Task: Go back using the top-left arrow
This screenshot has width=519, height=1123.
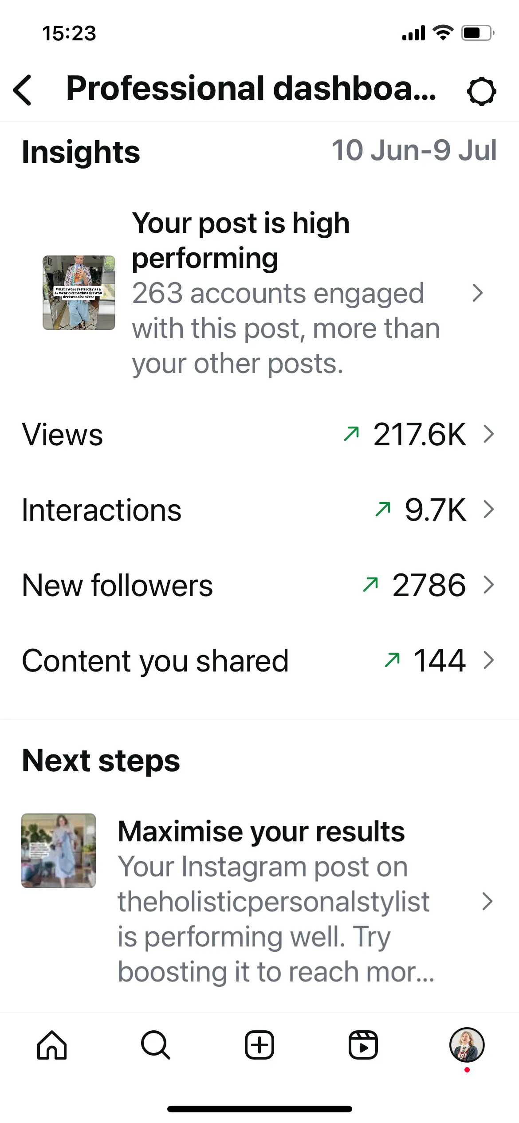Action: 23,90
